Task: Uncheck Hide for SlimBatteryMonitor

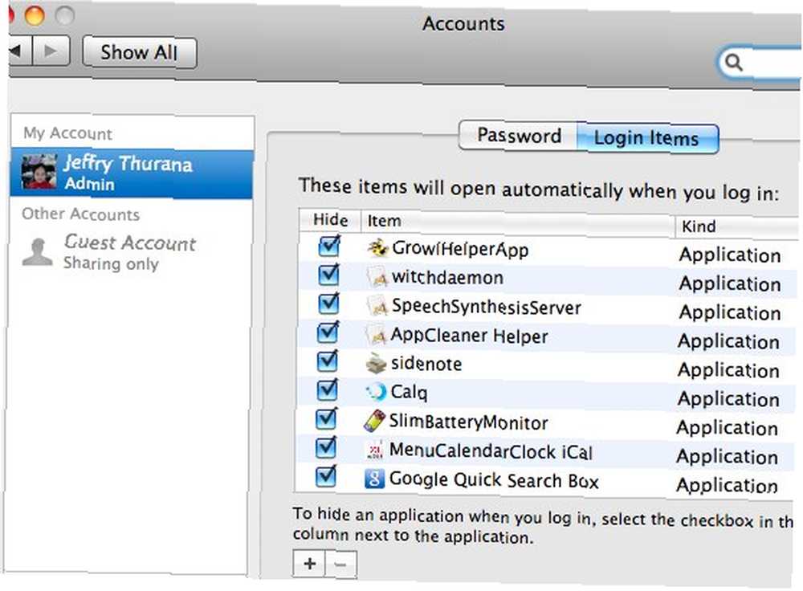Action: coord(326,419)
